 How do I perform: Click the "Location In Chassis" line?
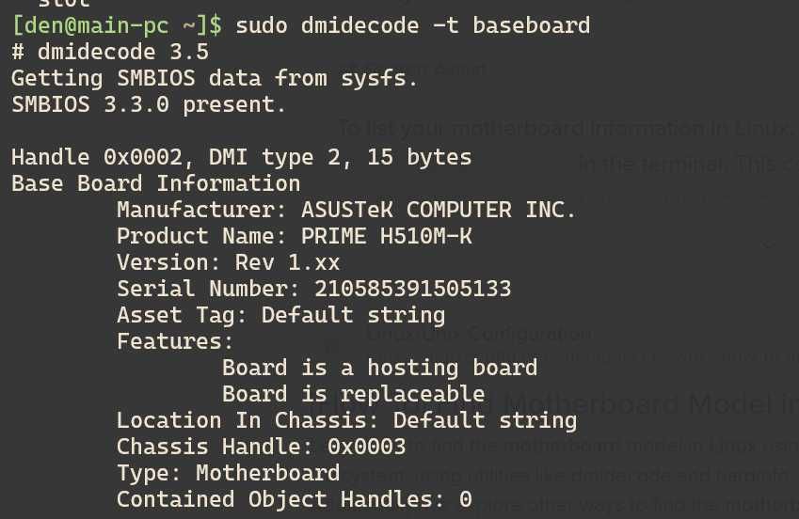tap(346, 420)
